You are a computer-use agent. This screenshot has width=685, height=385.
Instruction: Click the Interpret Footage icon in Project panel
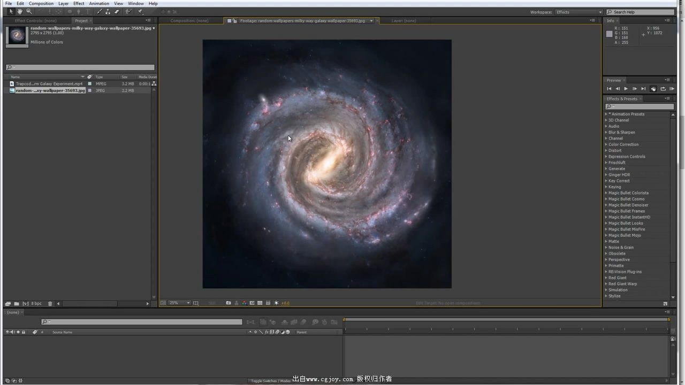point(7,304)
